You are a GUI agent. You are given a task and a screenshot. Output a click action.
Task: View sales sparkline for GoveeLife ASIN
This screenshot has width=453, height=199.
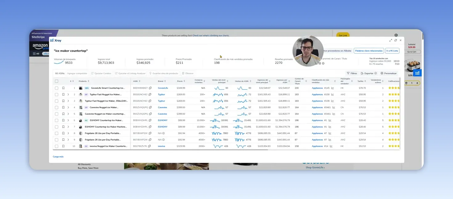[242, 88]
